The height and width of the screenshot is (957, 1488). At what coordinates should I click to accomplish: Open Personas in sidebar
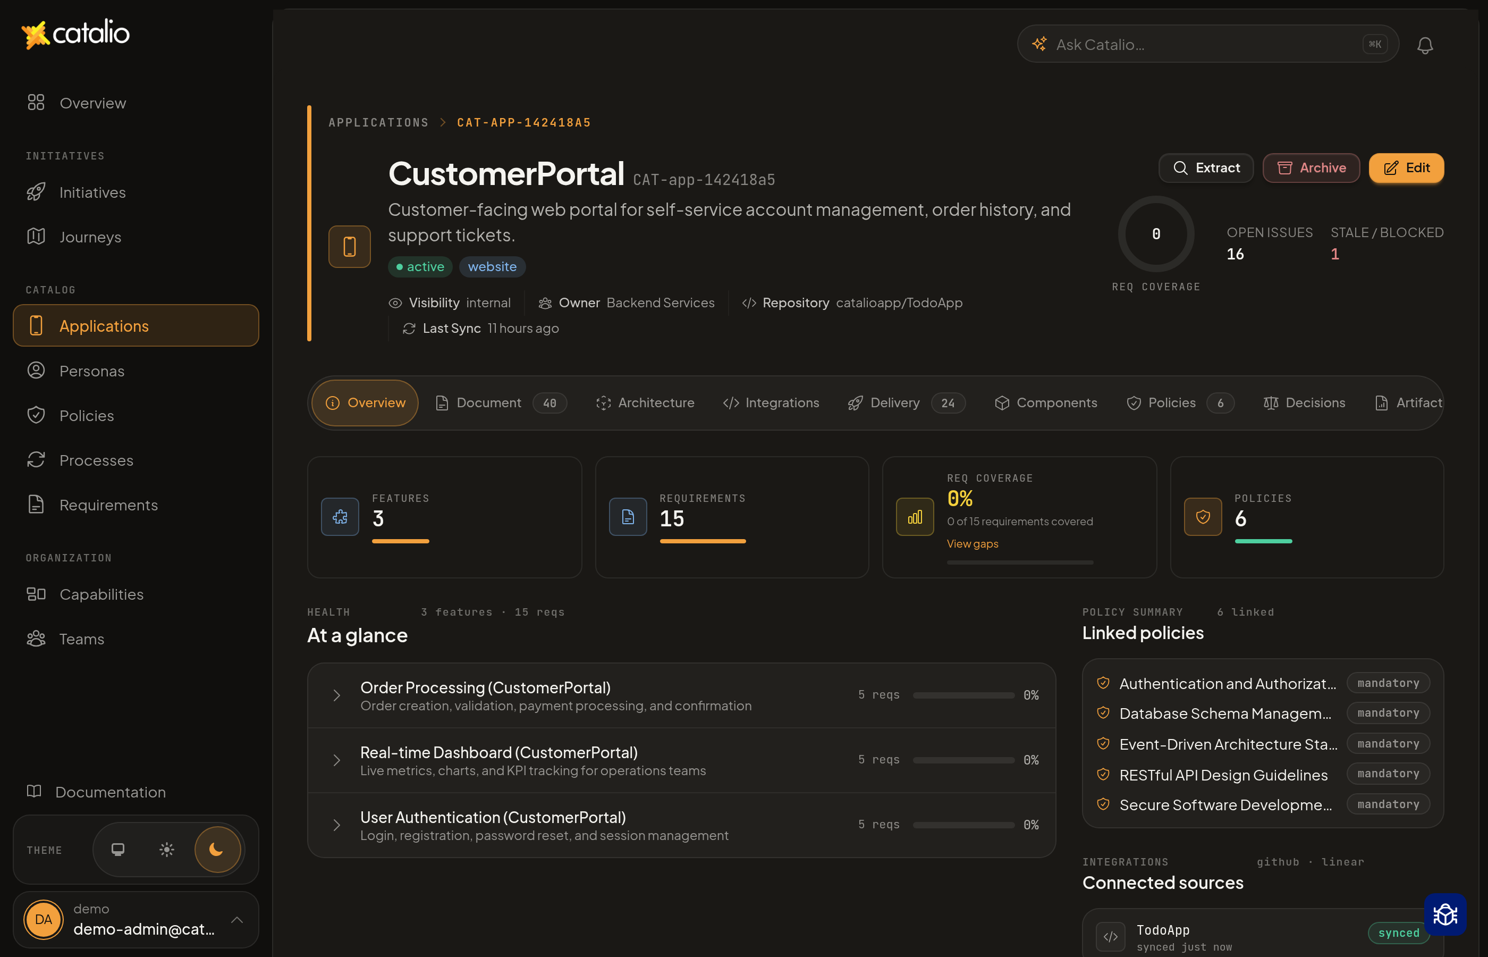click(136, 371)
